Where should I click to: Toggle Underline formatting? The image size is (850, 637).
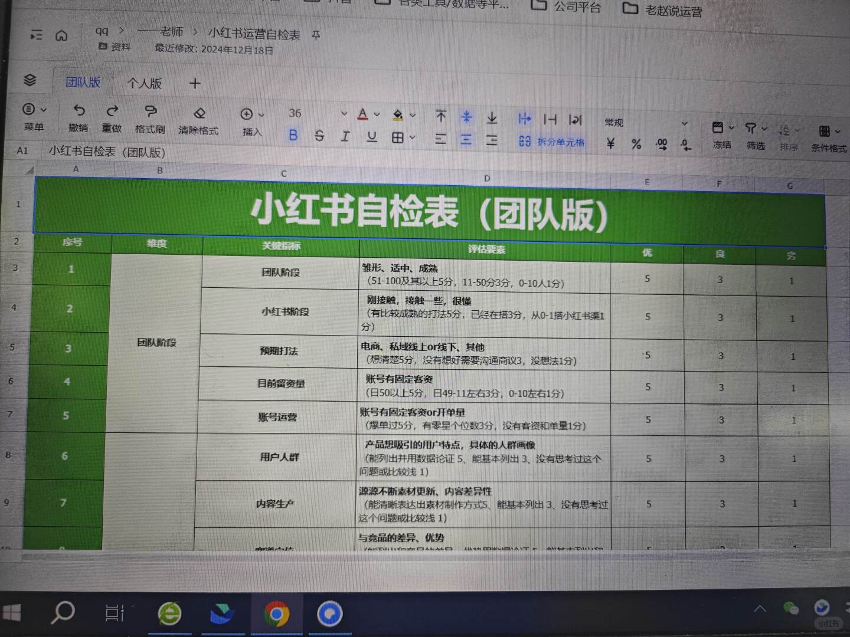pyautogui.click(x=372, y=137)
